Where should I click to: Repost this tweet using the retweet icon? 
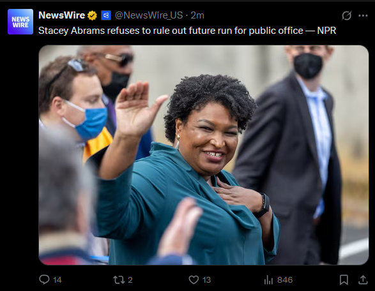click(119, 280)
